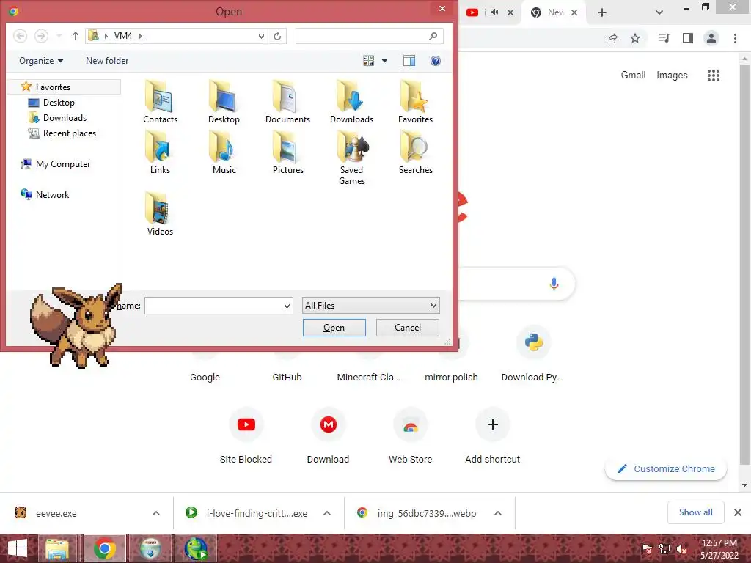
Task: Toggle Chrome side panel
Action: pos(688,38)
